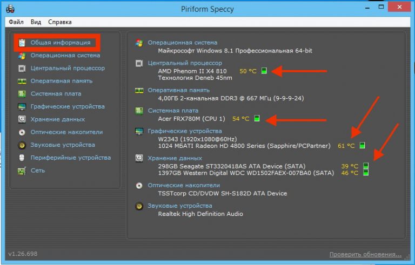Screen dimensions: 415x265
Task: Click the version label v1.26.698
Action: (23, 254)
